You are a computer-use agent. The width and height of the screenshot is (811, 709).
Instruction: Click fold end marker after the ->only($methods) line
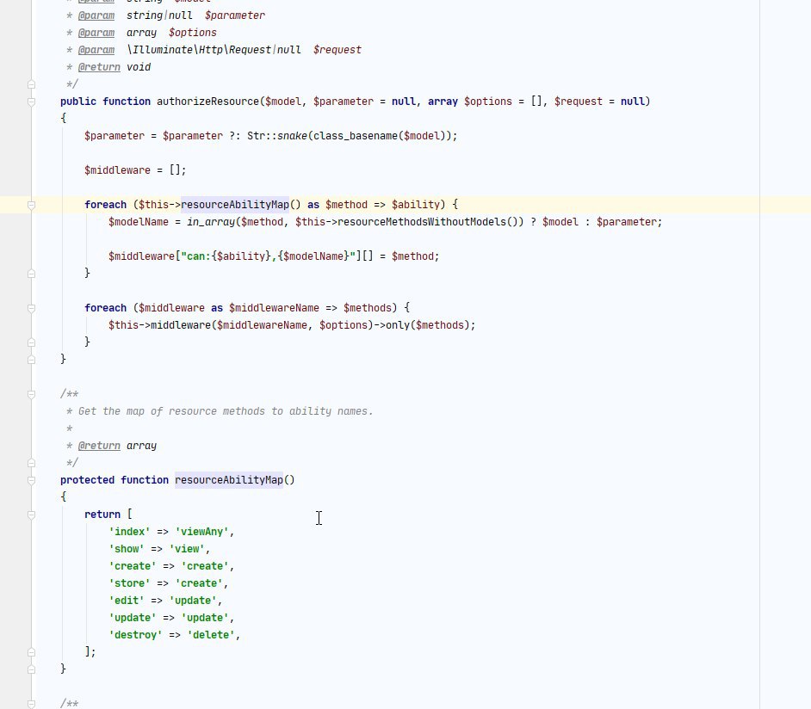coord(31,342)
